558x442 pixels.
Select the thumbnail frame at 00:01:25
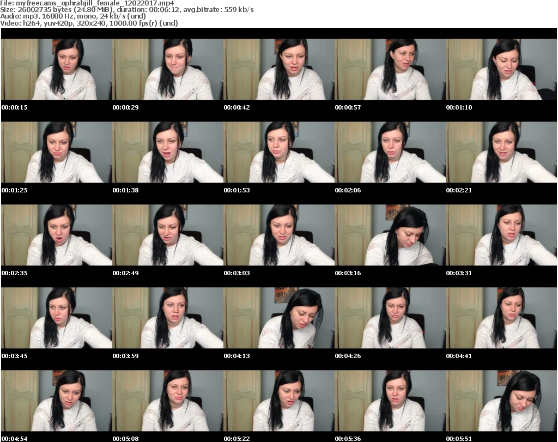point(57,152)
